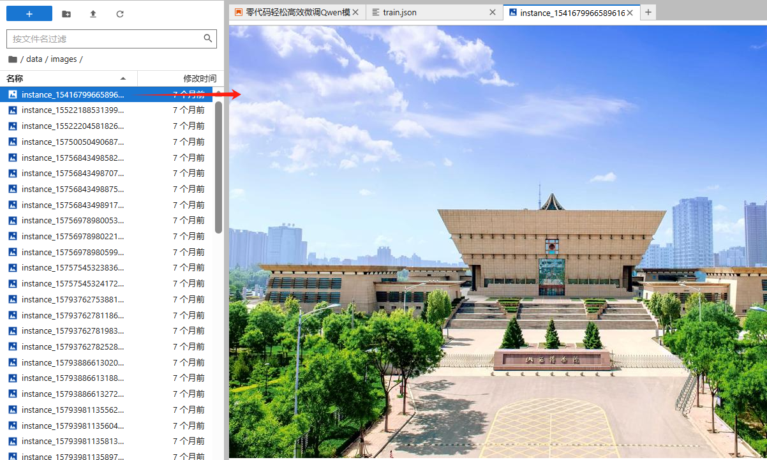Image resolution: width=767 pixels, height=460 pixels.
Task: Close the train.json tab
Action: [492, 12]
